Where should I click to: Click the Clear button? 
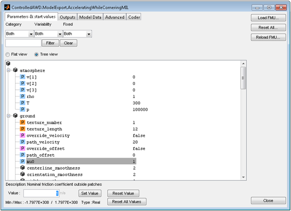68,43
